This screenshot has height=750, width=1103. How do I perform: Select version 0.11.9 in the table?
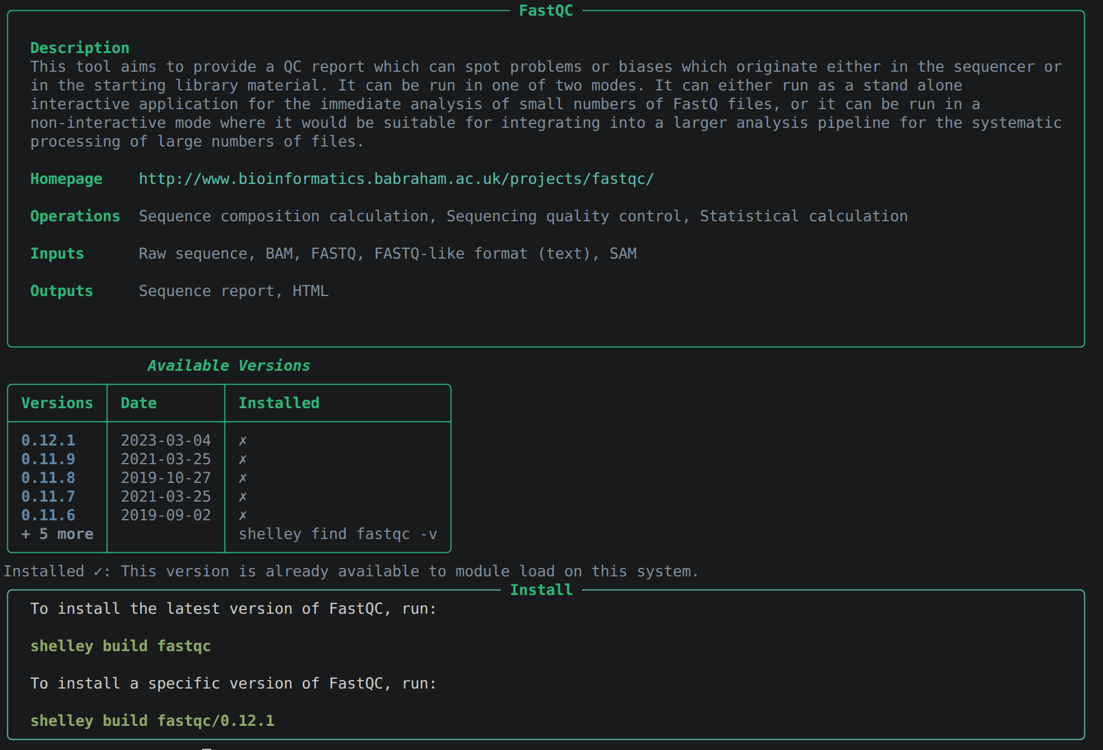[x=48, y=459]
